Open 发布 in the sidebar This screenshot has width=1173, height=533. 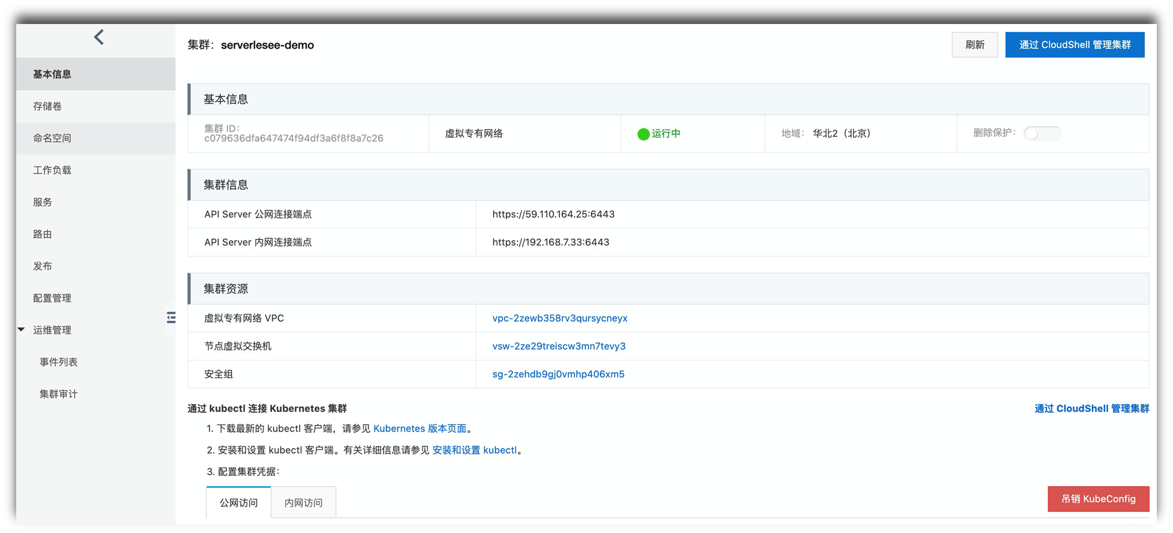click(x=96, y=266)
